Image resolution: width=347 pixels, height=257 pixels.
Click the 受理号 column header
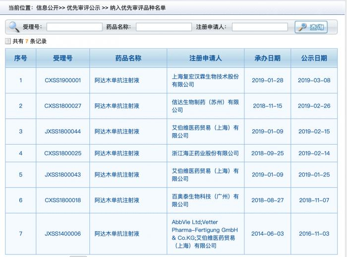coord(63,58)
